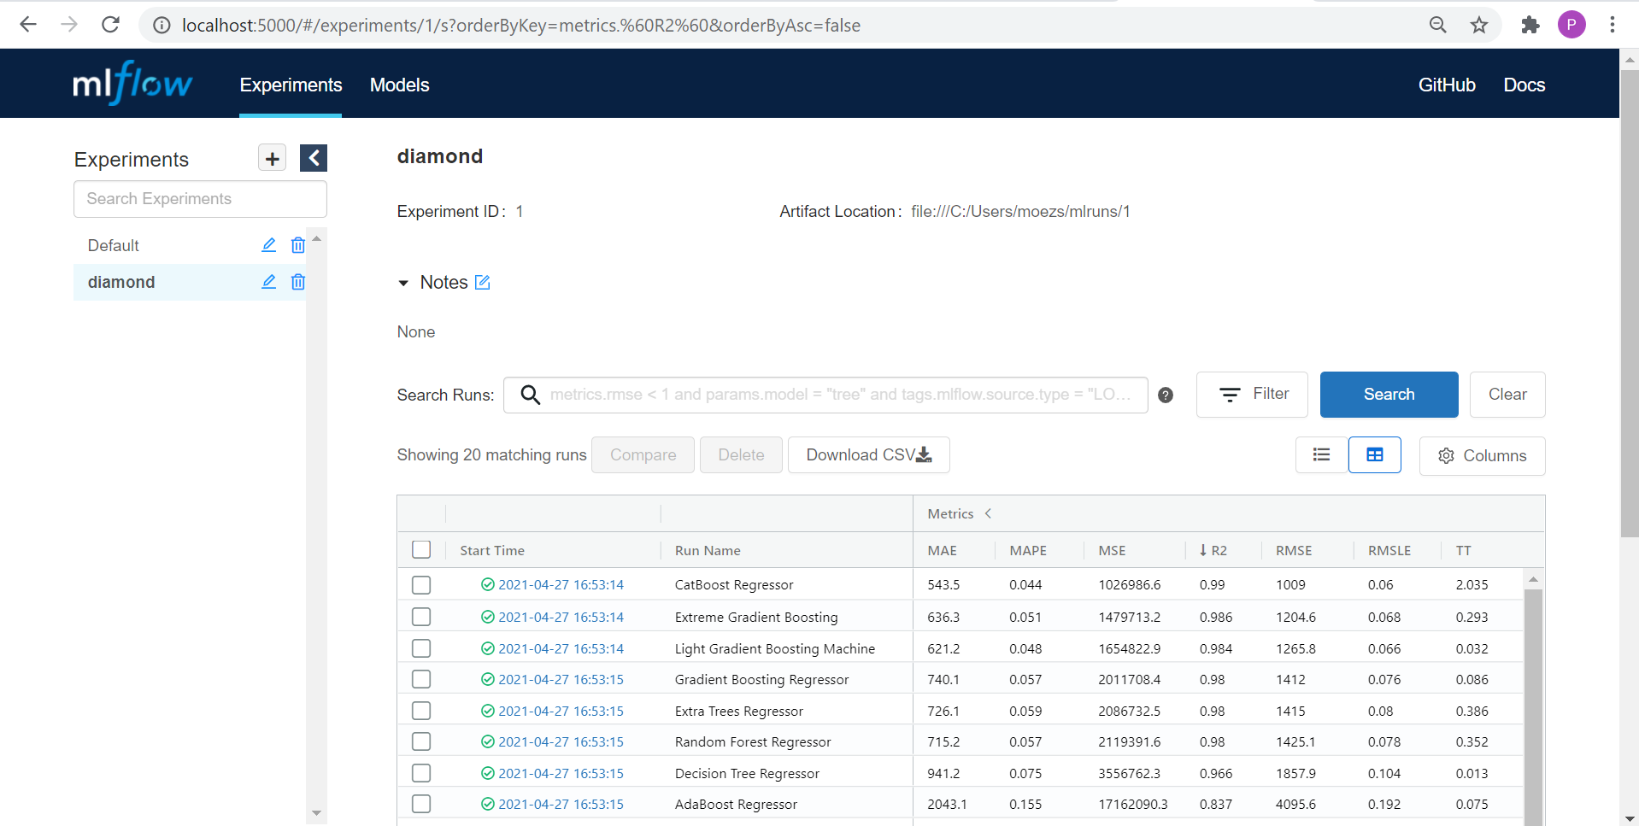The height and width of the screenshot is (826, 1639).
Task: Click the Download CSV button
Action: coord(868,455)
